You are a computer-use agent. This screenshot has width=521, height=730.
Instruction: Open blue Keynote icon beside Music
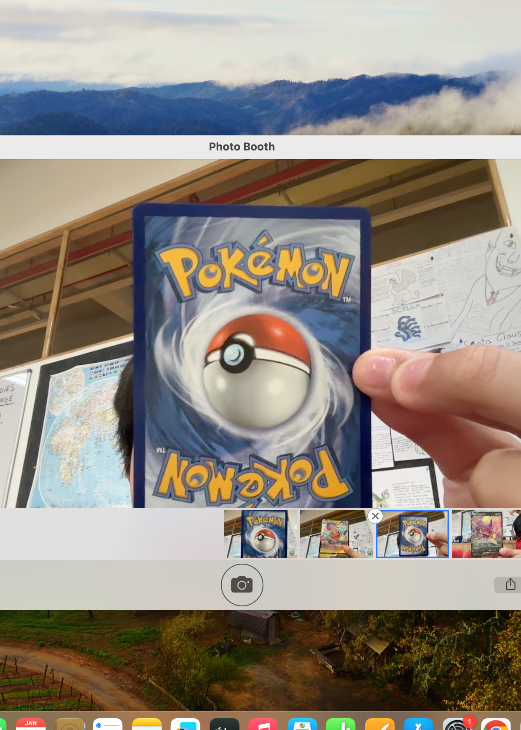coord(302,724)
